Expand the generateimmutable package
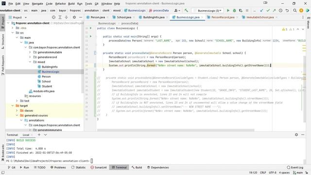The height and width of the screenshot is (175, 311). [30, 52]
